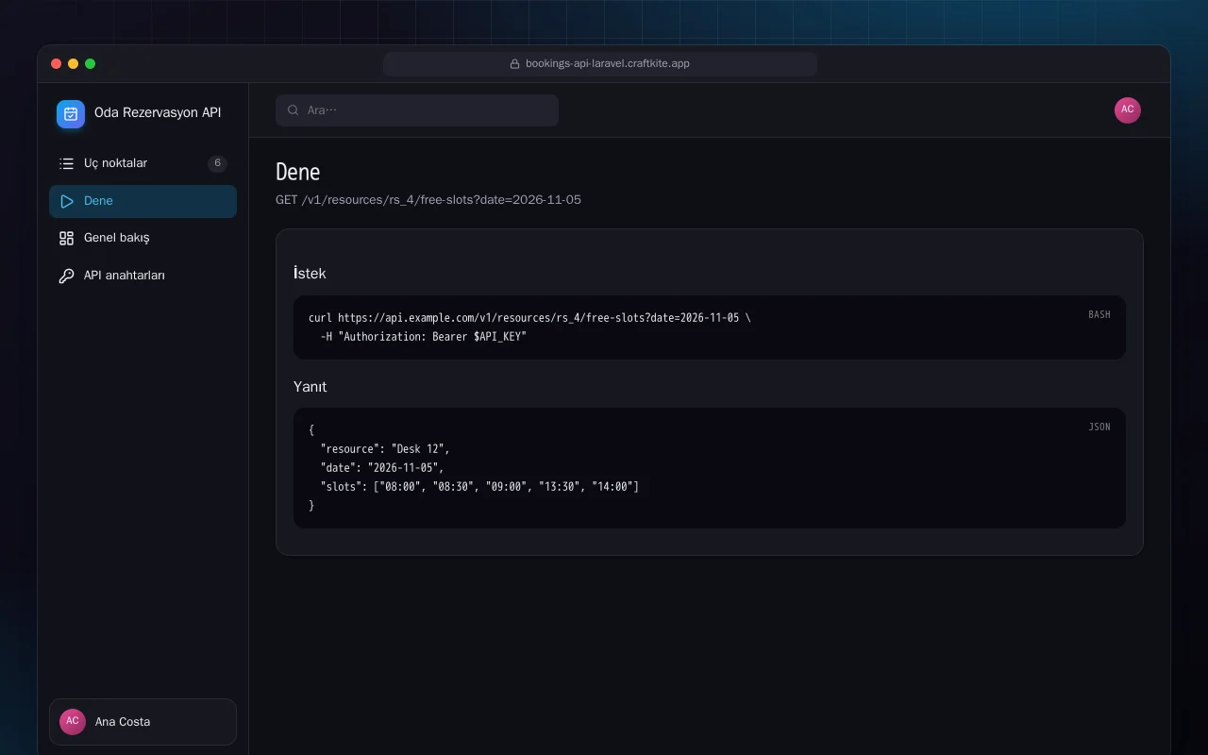1208x755 pixels.
Task: Click the JSON language label
Action: click(x=1099, y=428)
